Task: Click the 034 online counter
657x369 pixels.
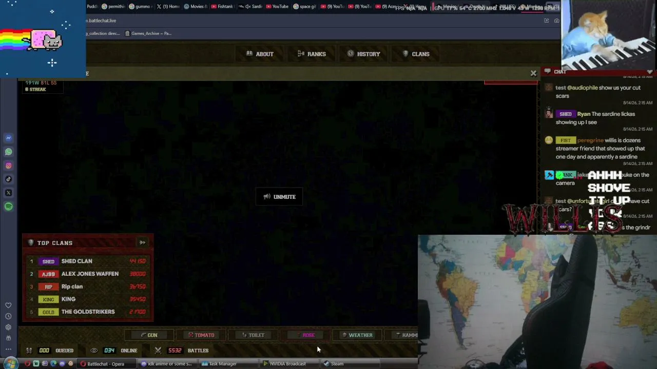Action: 109,351
